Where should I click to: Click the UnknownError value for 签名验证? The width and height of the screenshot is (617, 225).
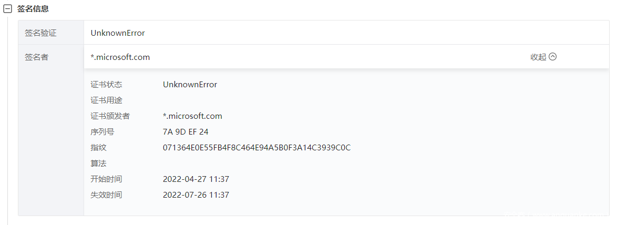point(118,33)
